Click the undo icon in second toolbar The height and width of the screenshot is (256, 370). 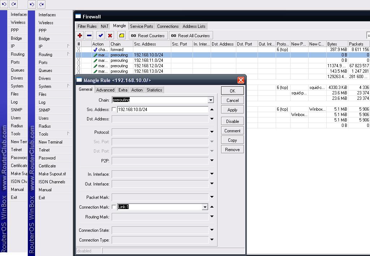coord(32,4)
